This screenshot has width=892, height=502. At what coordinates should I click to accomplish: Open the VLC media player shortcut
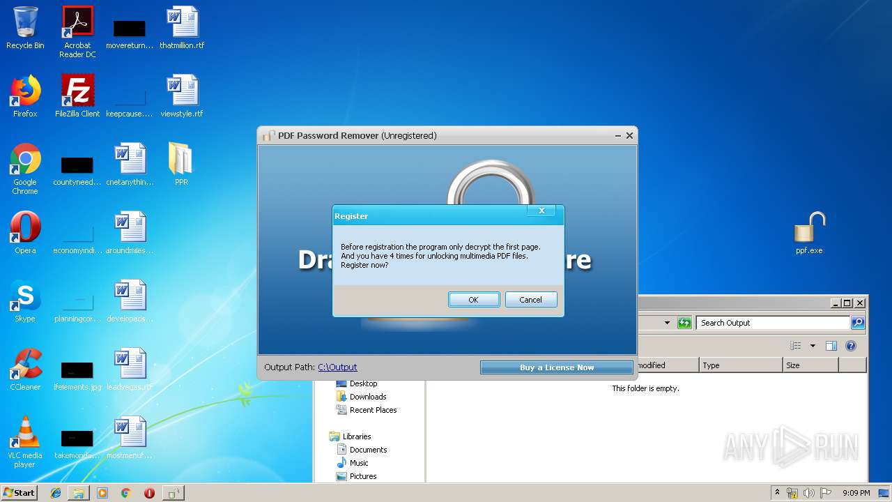tap(25, 442)
